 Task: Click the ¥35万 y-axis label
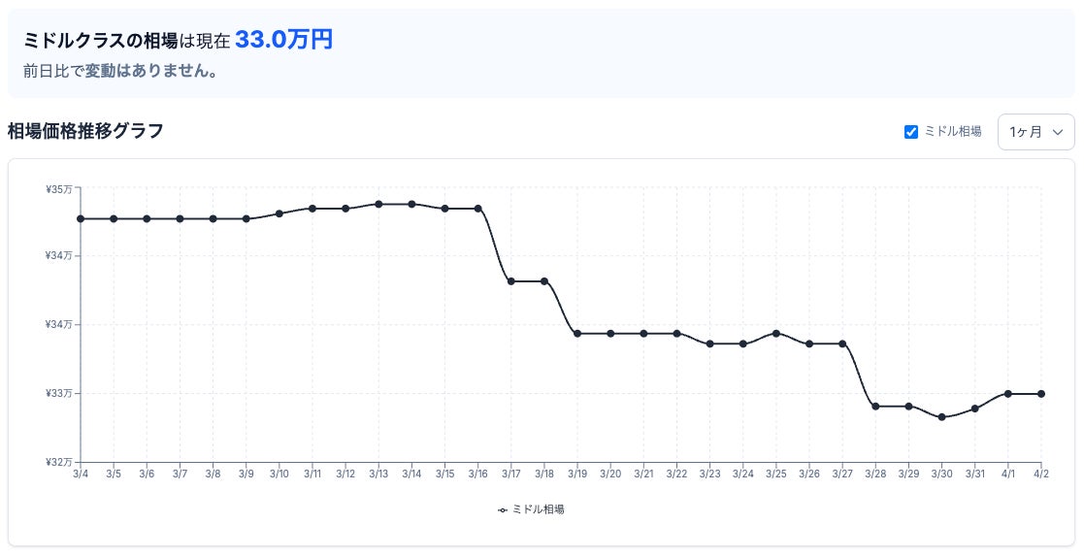click(59, 189)
